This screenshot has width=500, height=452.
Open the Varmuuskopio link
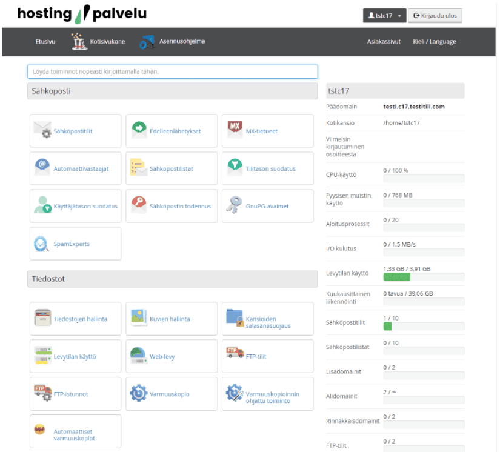(170, 394)
